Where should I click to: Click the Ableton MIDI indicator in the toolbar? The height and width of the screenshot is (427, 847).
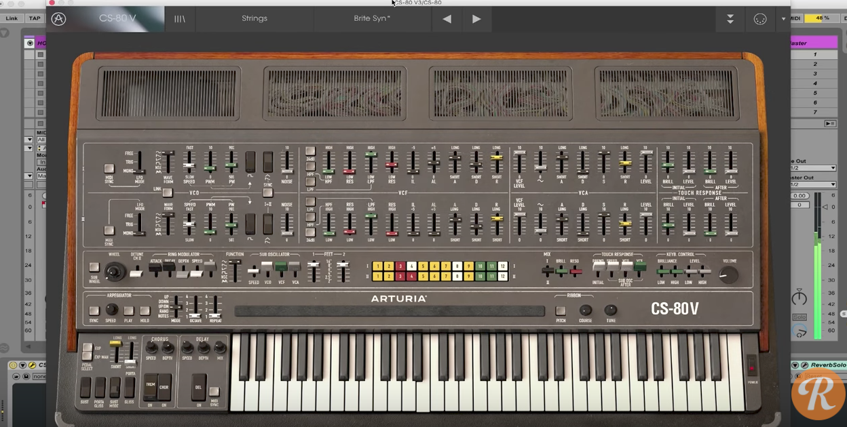pyautogui.click(x=797, y=18)
